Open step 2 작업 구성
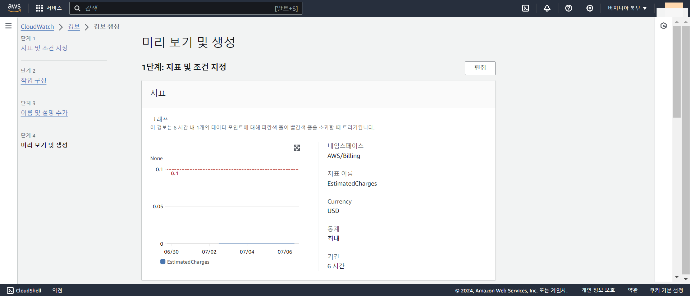This screenshot has width=690, height=296. (x=33, y=80)
